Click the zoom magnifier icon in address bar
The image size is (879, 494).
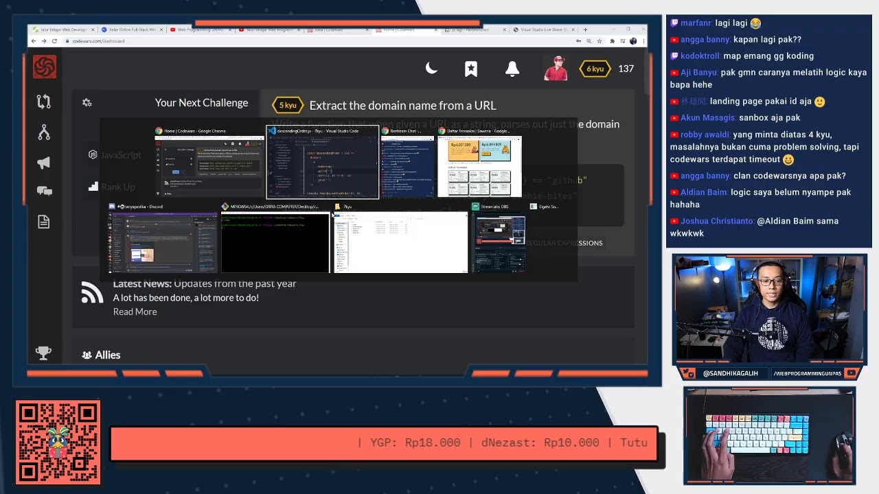pos(589,41)
